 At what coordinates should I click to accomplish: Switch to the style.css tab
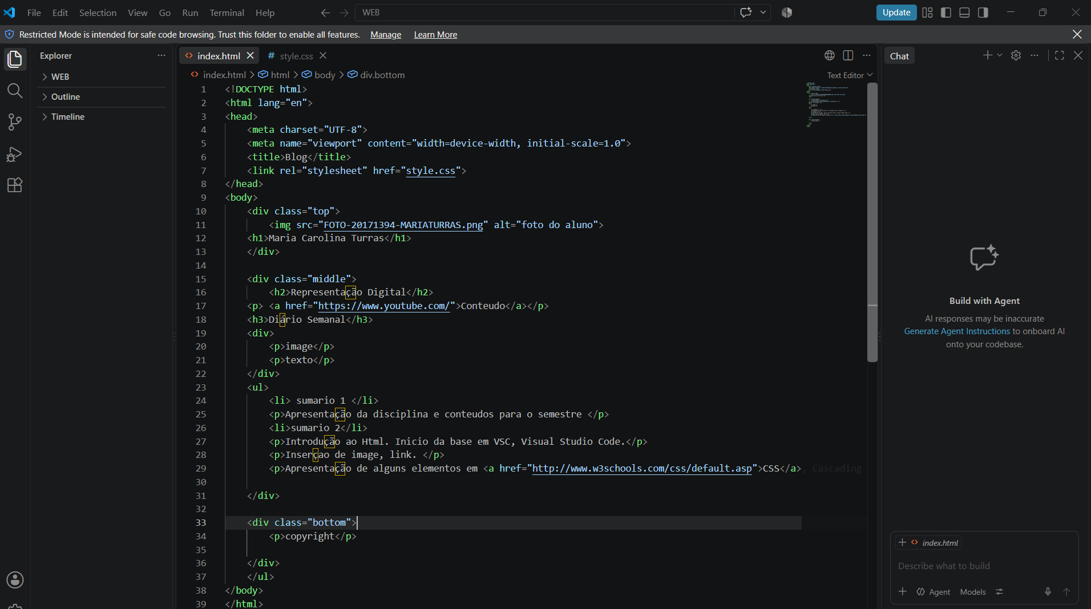coord(296,56)
